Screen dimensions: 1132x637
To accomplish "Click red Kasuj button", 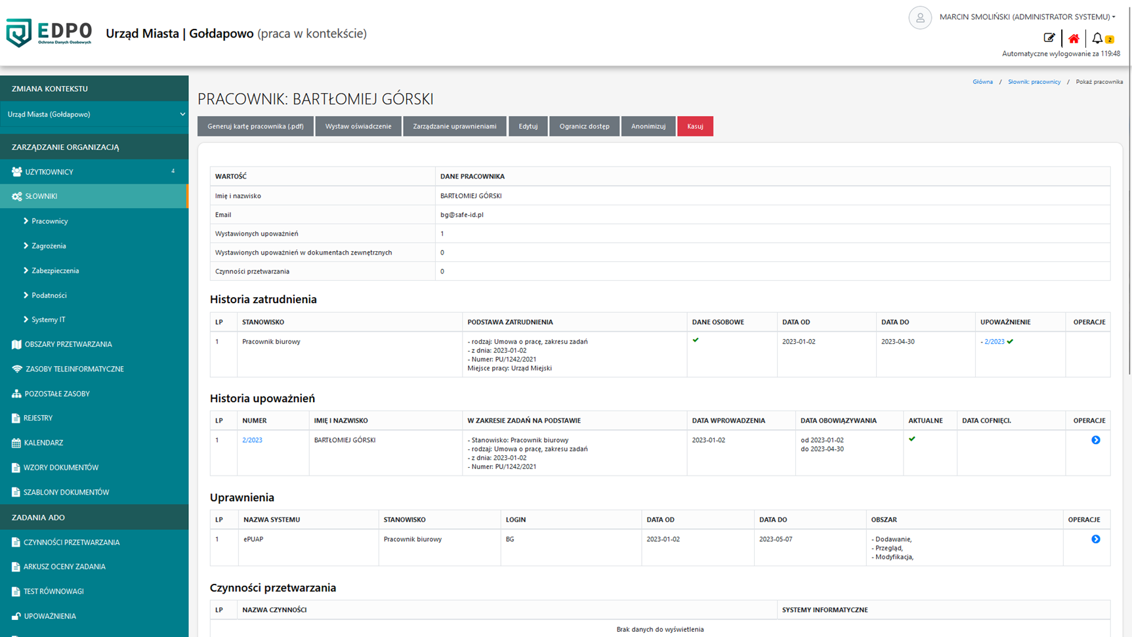I will tap(695, 126).
